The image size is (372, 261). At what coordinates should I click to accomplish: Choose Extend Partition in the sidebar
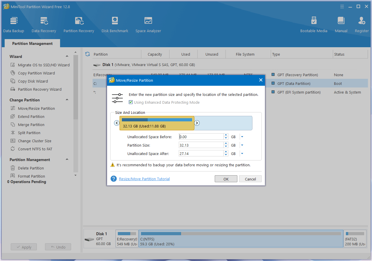(31, 116)
